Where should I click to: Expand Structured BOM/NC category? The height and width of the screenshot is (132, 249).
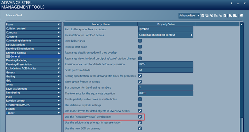click(34, 105)
